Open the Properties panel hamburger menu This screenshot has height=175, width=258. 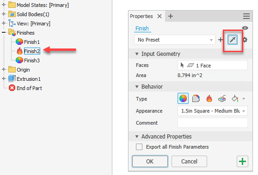tap(246, 16)
